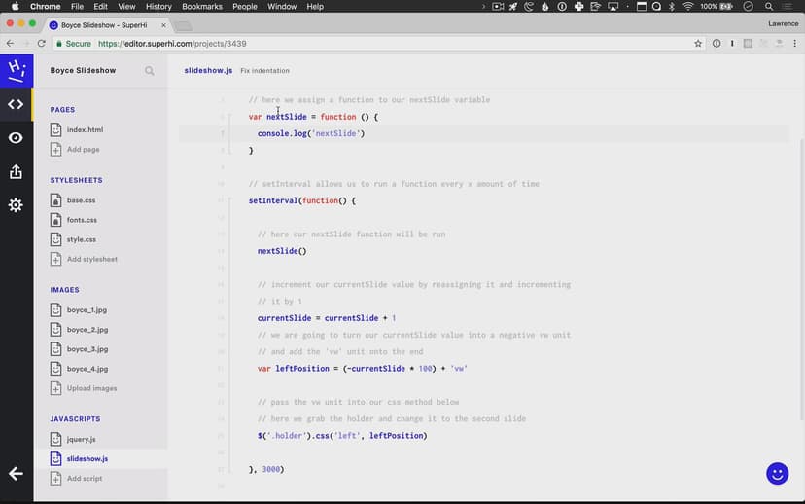Open index.html page file
Viewport: 805px width, 504px height.
point(85,129)
